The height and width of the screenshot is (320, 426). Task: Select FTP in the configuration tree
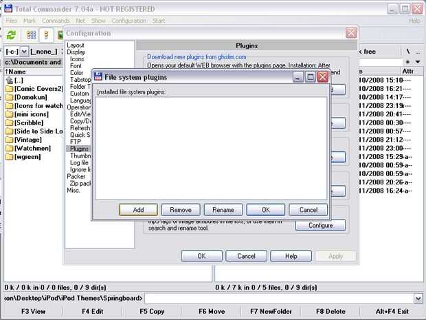pos(76,142)
